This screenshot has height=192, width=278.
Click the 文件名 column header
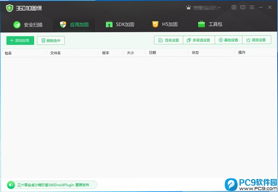pyautogui.click(x=55, y=53)
